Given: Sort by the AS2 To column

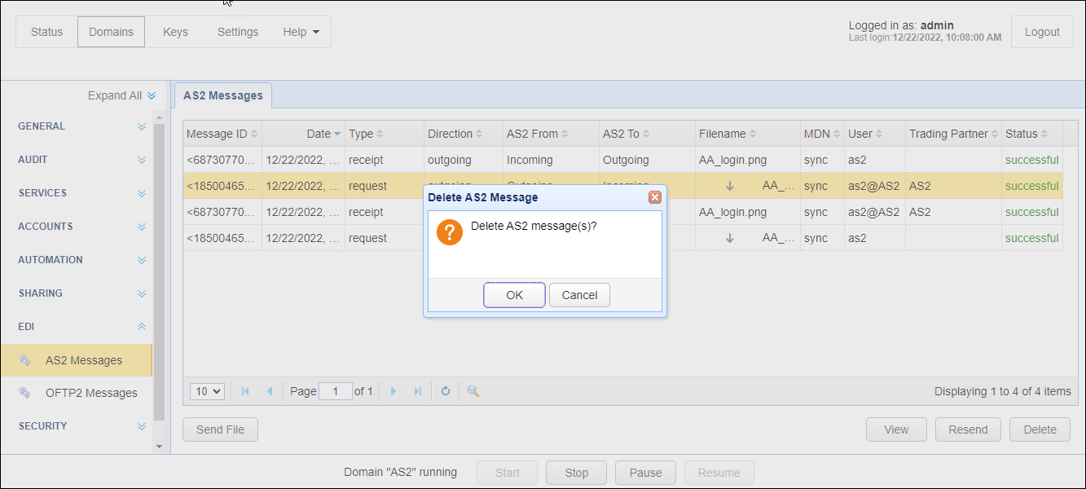Looking at the screenshot, I should click(x=647, y=134).
